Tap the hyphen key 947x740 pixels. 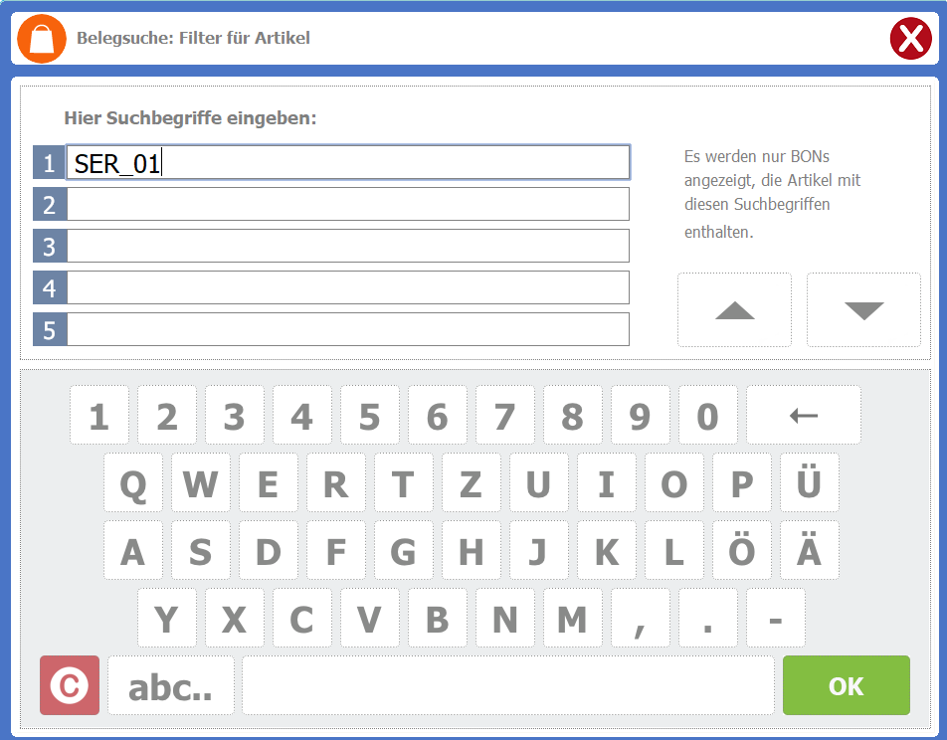[x=775, y=619]
